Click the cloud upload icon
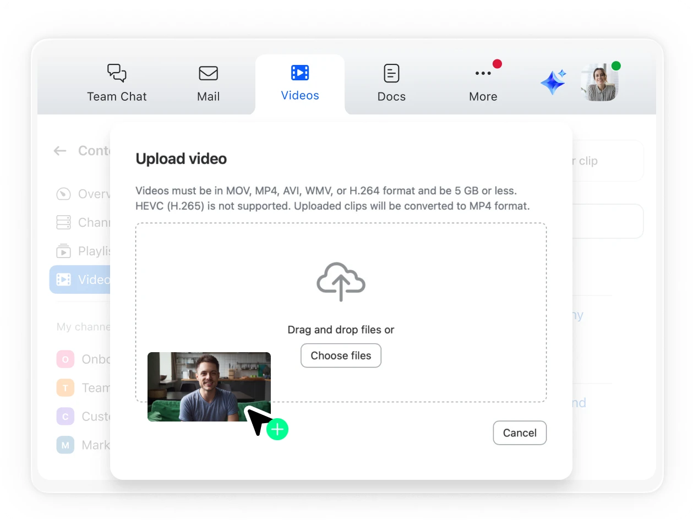693x520 pixels. [341, 281]
